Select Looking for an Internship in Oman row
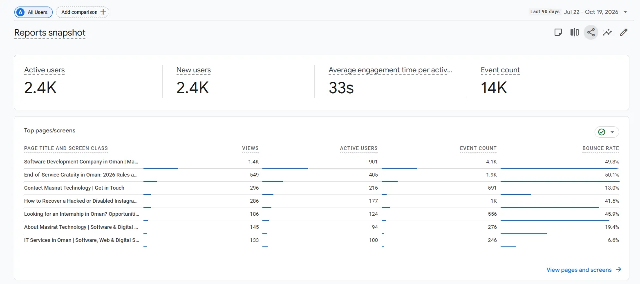 pyautogui.click(x=322, y=214)
